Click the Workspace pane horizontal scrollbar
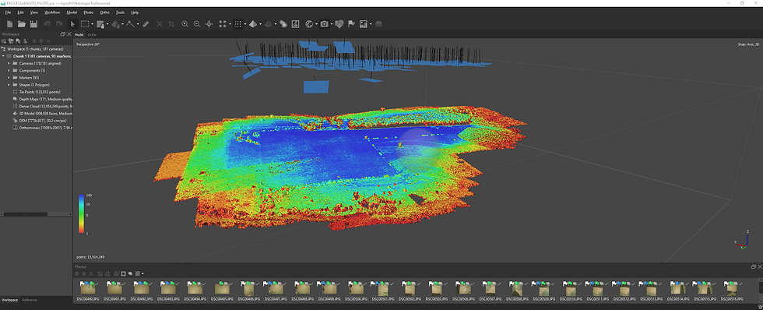 pos(26,214)
